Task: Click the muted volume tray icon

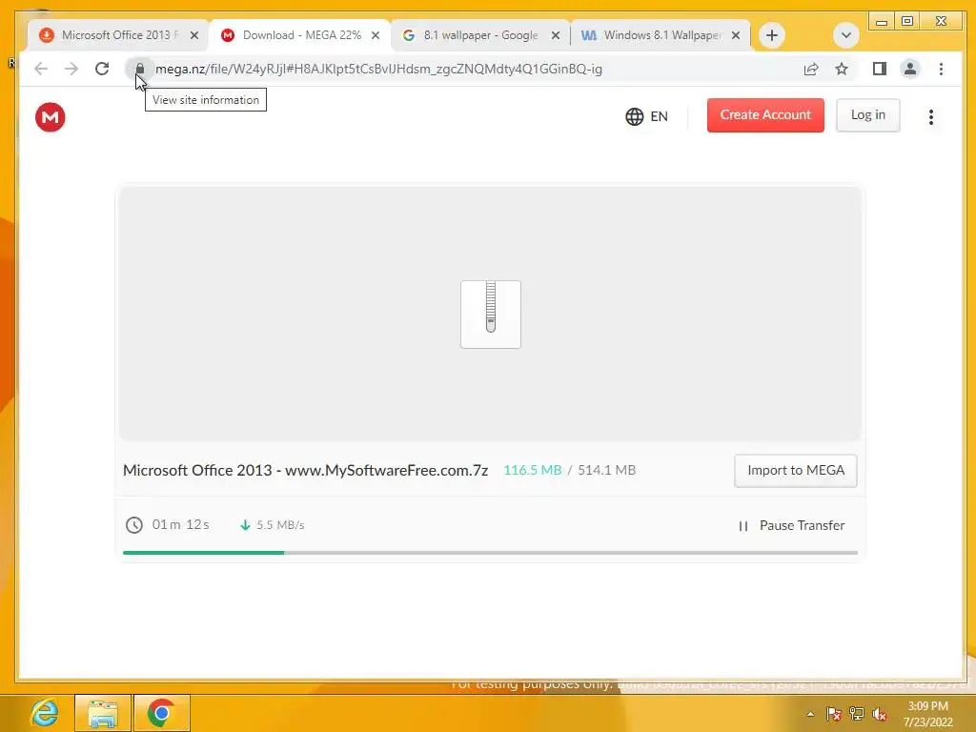Action: [x=880, y=714]
